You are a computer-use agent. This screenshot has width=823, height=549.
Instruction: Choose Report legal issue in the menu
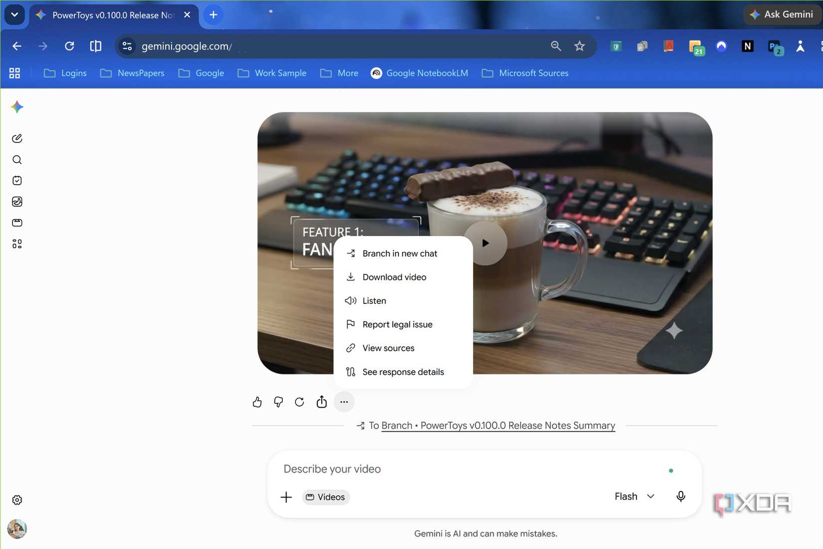coord(403,324)
